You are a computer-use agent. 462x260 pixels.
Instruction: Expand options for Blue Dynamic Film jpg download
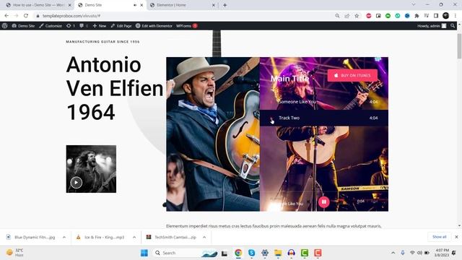coord(64,238)
